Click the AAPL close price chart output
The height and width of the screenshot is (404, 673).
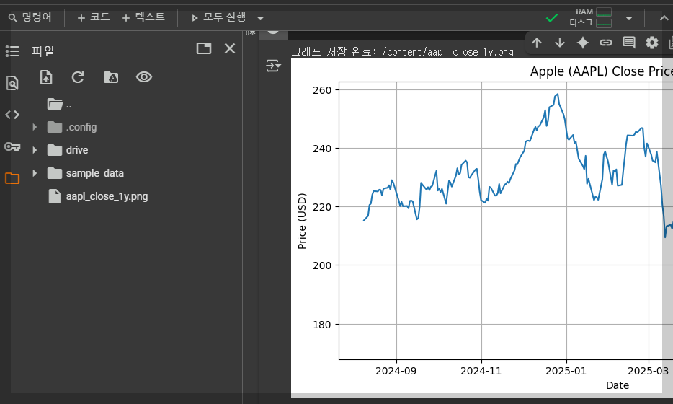coord(482,227)
